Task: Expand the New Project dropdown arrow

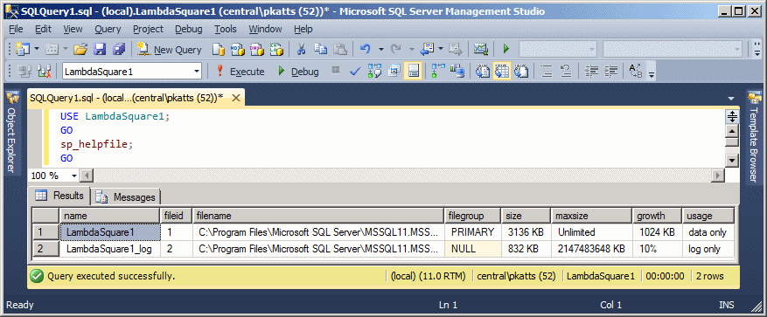Action: click(x=38, y=49)
